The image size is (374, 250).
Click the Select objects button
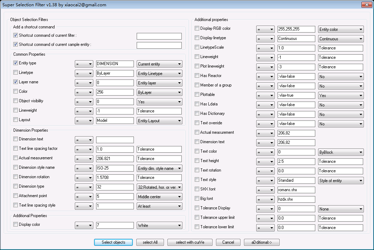[114, 242]
